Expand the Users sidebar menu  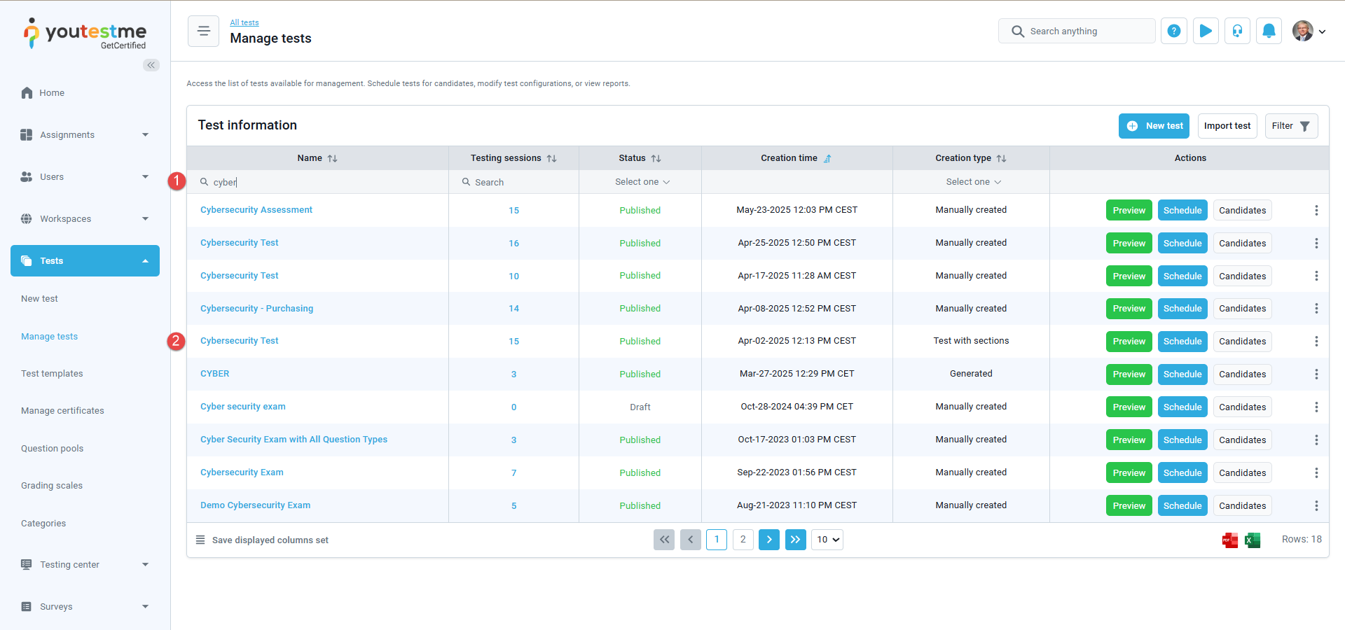coord(85,176)
